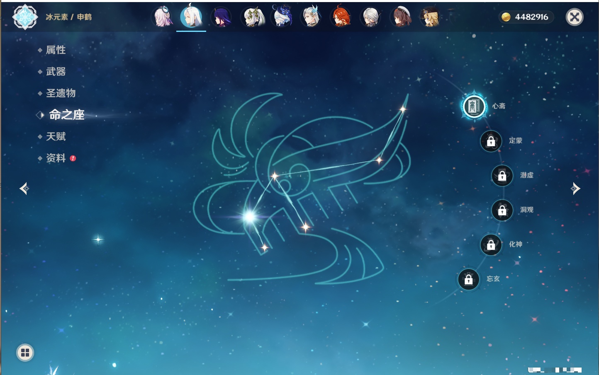This screenshot has width=599, height=375.
Task: Pick the avatar wearing a blue top hat
Action: click(x=282, y=16)
